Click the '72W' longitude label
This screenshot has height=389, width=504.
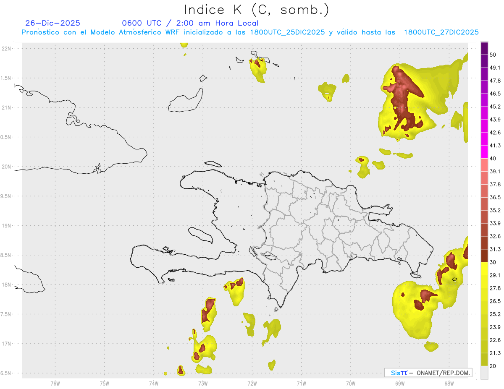tap(252, 383)
